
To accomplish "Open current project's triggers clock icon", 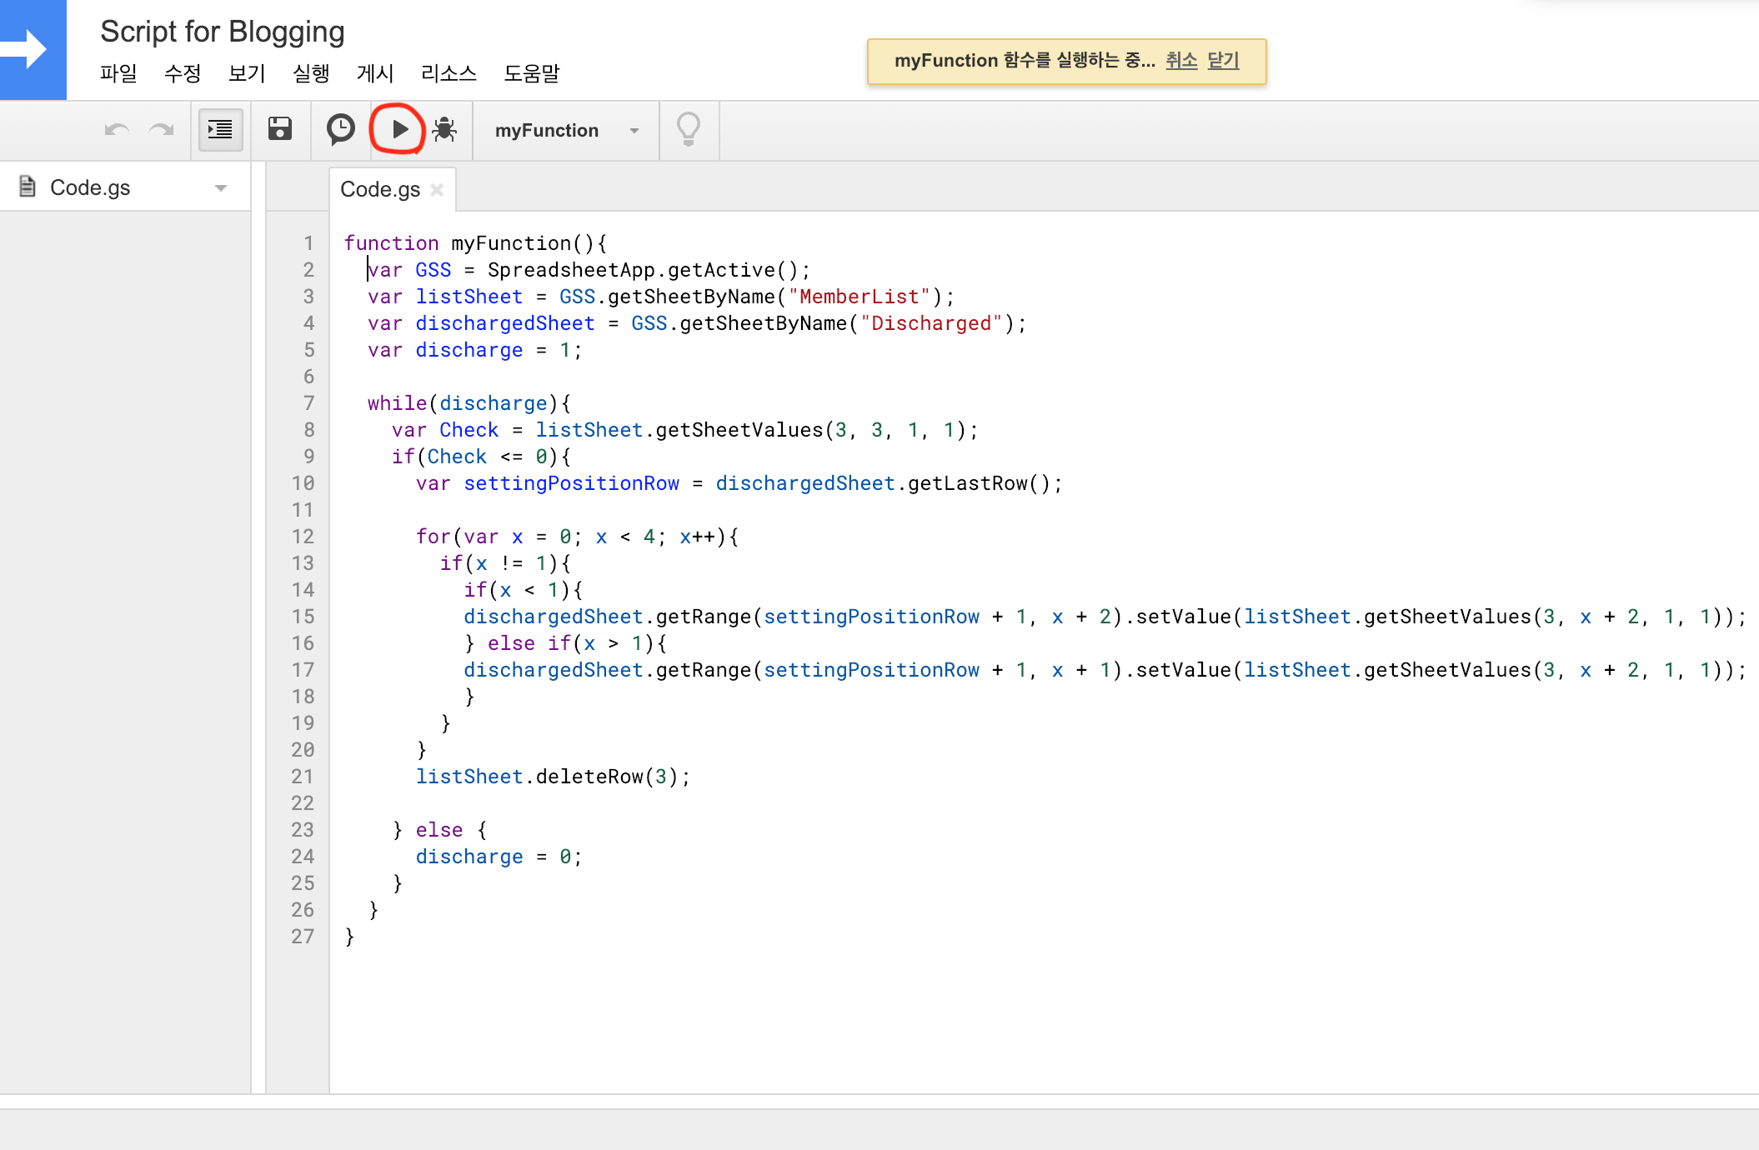I will 340,129.
